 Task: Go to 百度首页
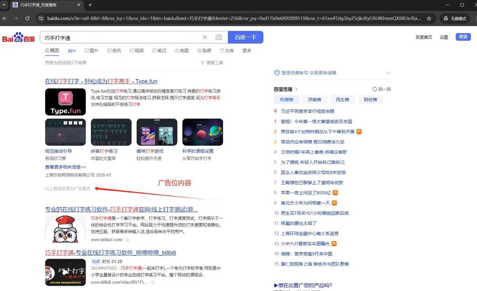424,37
